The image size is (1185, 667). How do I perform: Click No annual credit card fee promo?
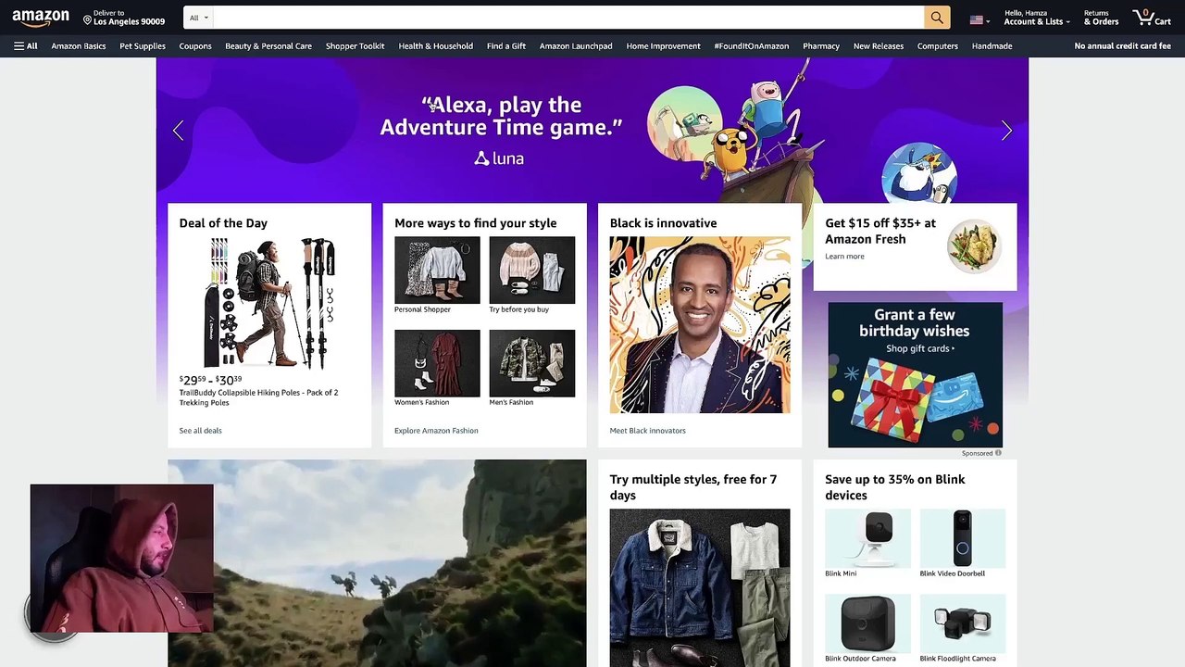(1122, 45)
